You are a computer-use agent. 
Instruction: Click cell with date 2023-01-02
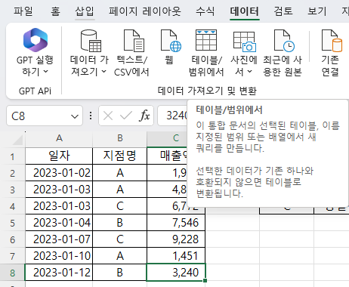pyautogui.click(x=59, y=173)
